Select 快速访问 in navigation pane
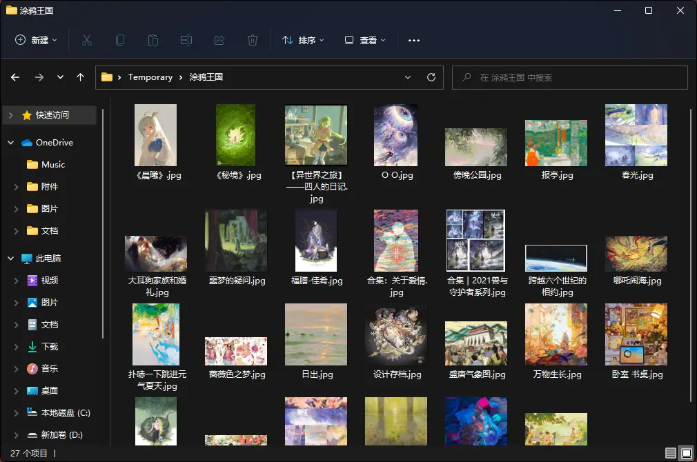Viewport: 697px width, 462px height. tap(49, 116)
